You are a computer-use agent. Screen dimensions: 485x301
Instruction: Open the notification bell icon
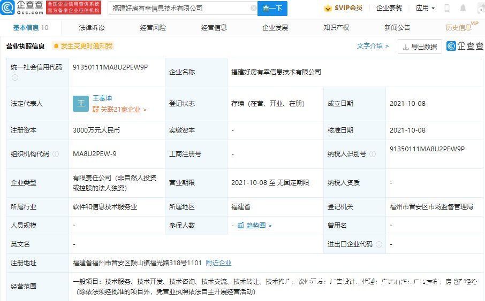tap(463, 8)
